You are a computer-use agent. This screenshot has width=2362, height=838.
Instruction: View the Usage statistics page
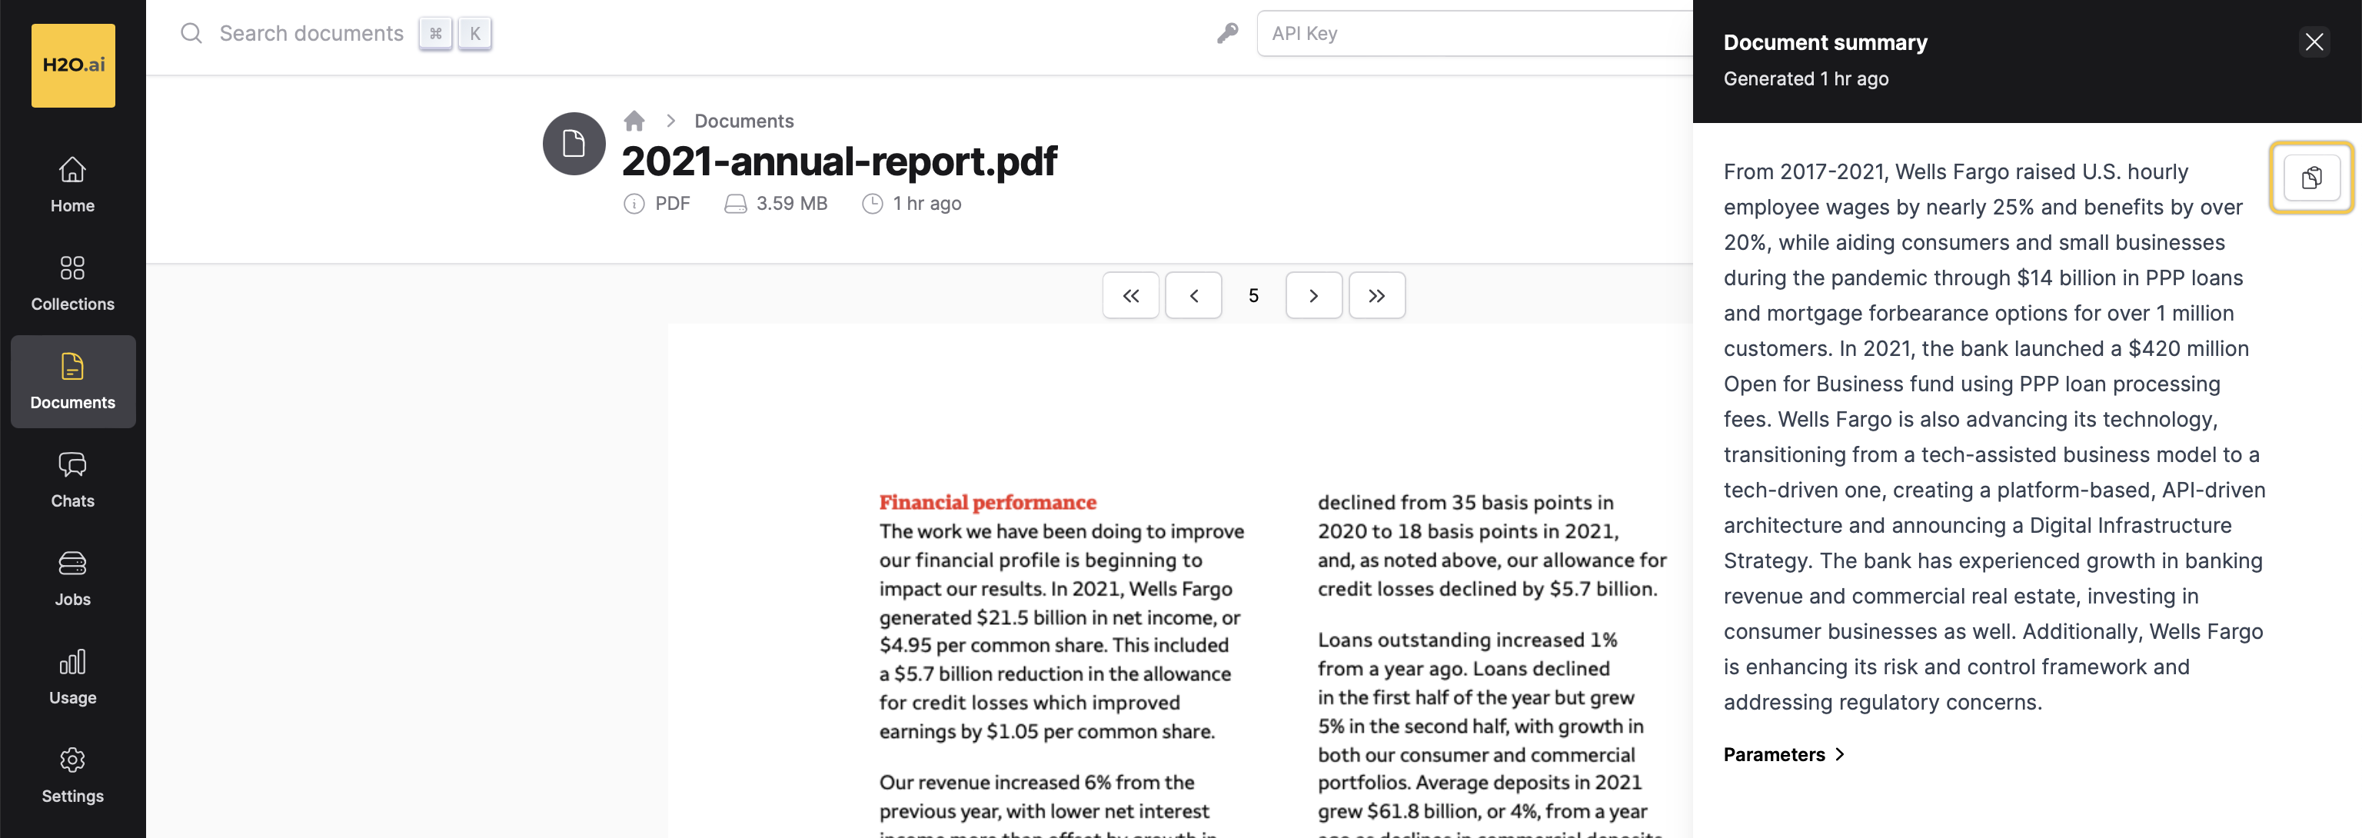click(x=72, y=677)
